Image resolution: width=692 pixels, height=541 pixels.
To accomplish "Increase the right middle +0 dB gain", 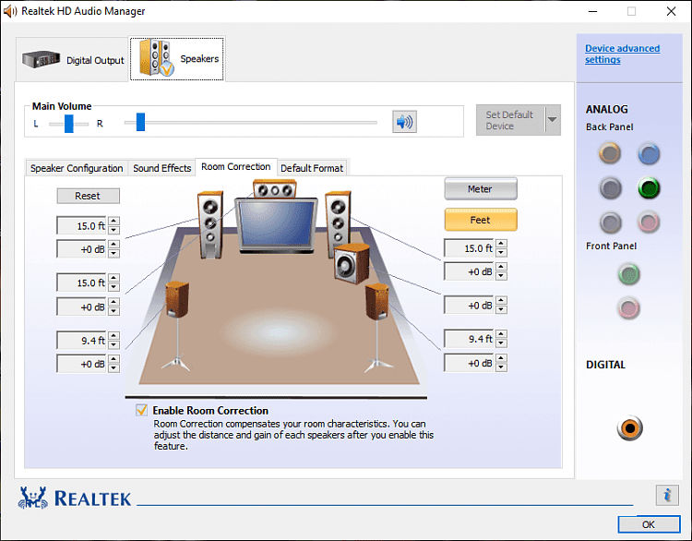I will 501,301.
